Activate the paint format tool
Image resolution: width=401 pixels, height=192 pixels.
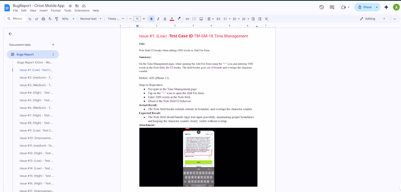pyautogui.click(x=57, y=19)
